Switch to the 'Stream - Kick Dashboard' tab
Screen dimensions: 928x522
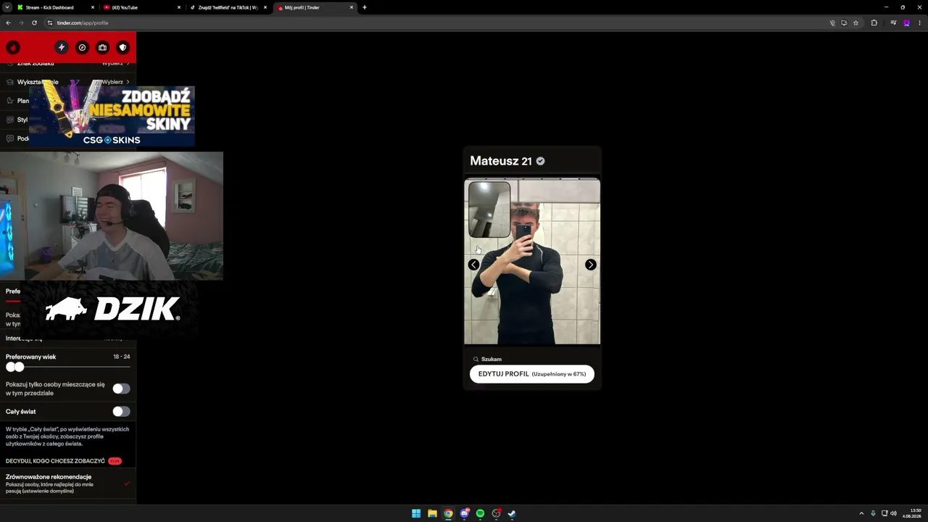(56, 7)
